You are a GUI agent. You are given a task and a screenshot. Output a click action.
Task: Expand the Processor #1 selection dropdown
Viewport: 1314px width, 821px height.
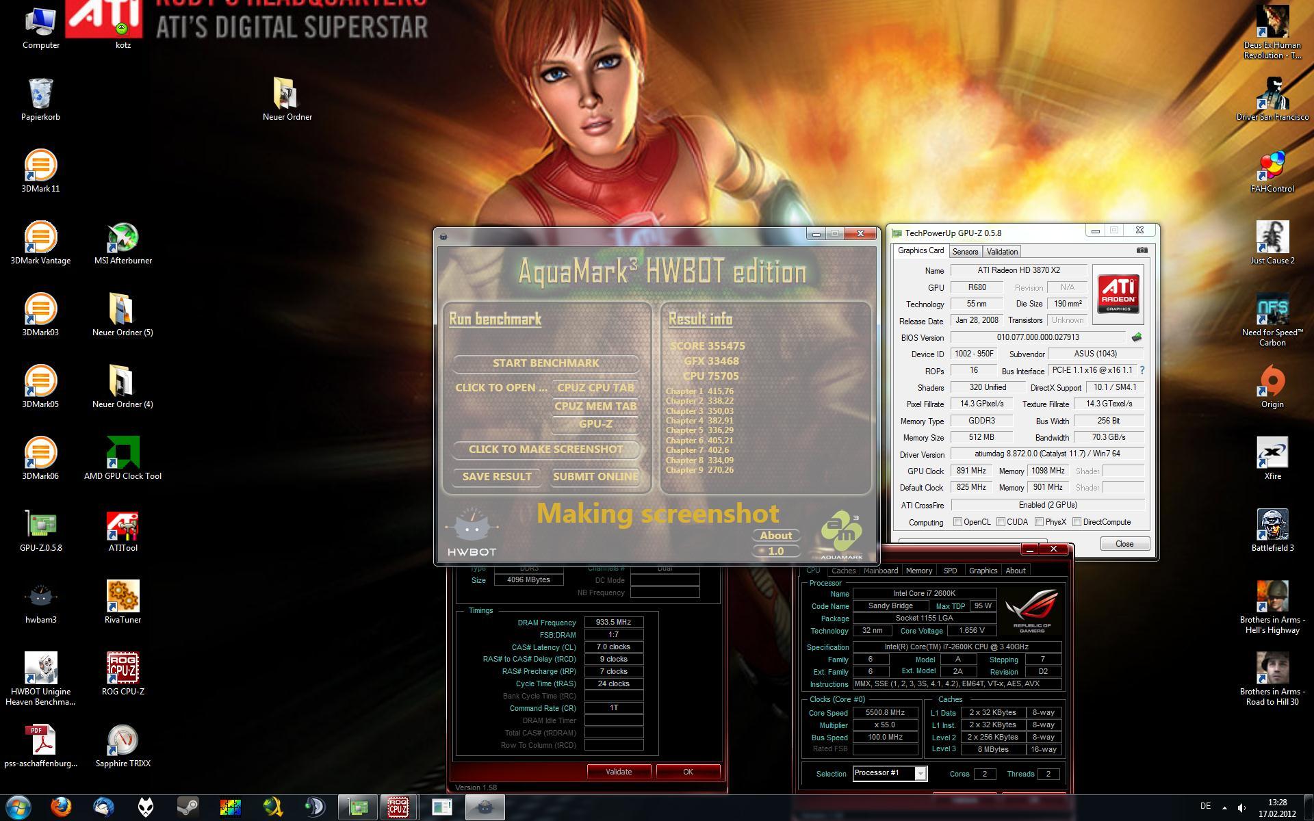click(920, 774)
